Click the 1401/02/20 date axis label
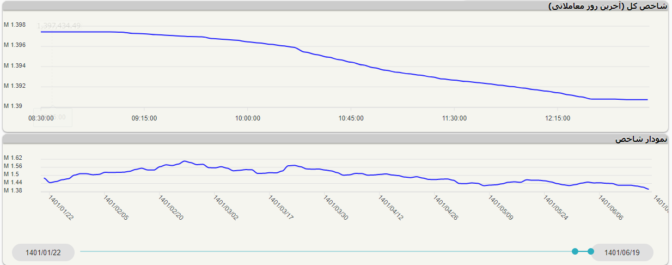The height and width of the screenshot is (265, 672). (x=171, y=208)
